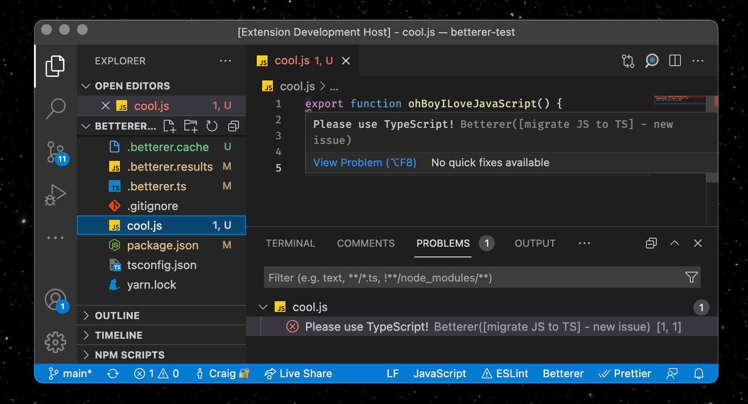The height and width of the screenshot is (404, 748).
Task: Click the editor minimap overview
Action: click(x=679, y=100)
